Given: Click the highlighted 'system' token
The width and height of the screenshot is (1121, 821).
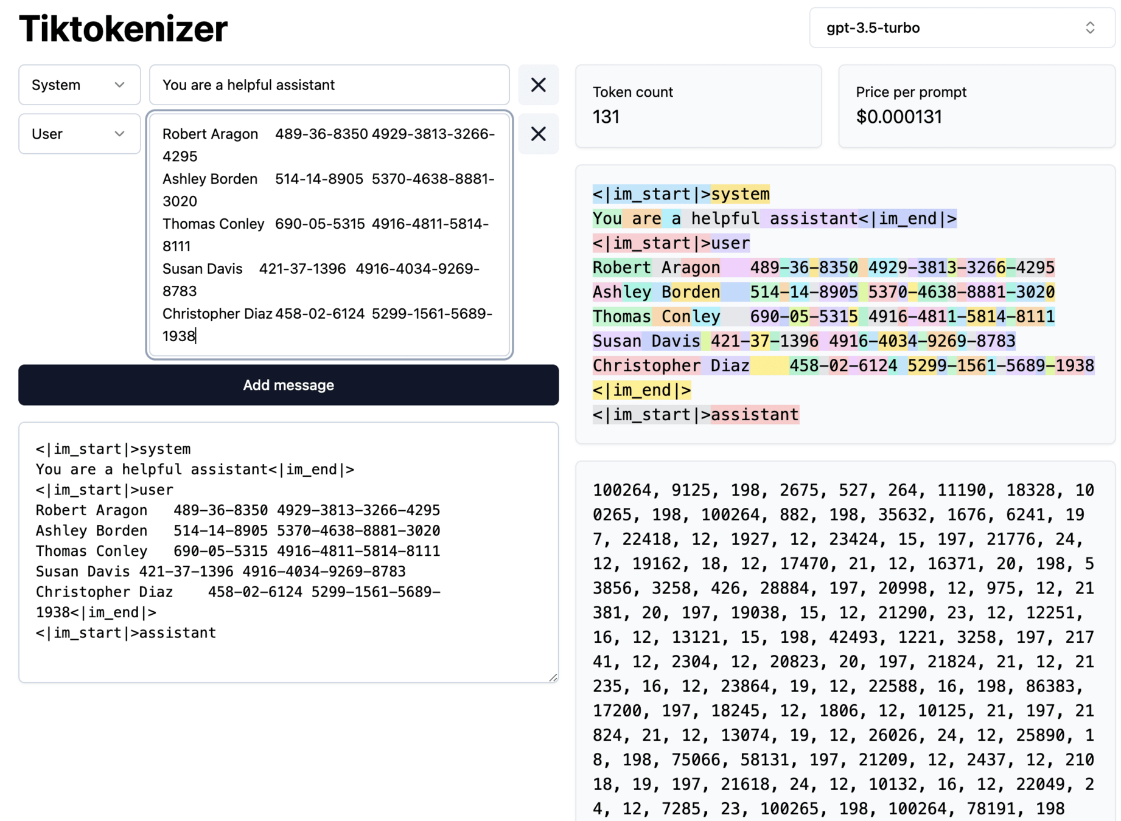Looking at the screenshot, I should 740,194.
